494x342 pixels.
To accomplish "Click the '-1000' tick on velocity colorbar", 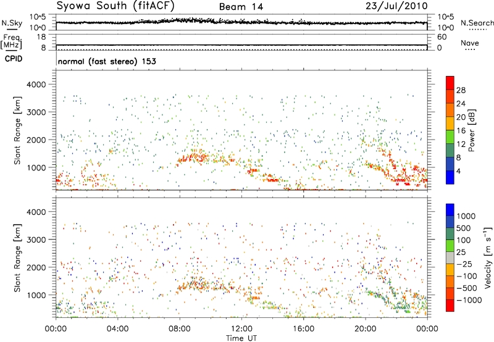I will (x=469, y=300).
